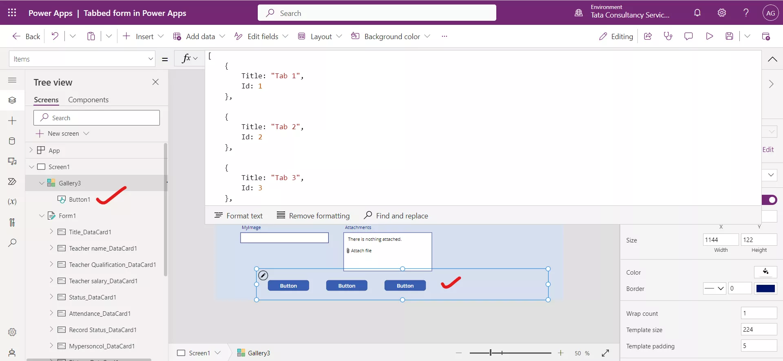Open the Comments speech bubble icon
The width and height of the screenshot is (783, 361).
pyautogui.click(x=688, y=36)
